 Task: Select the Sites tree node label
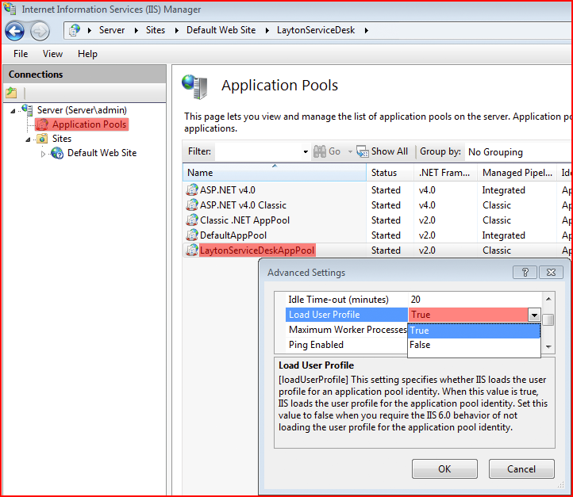click(62, 139)
